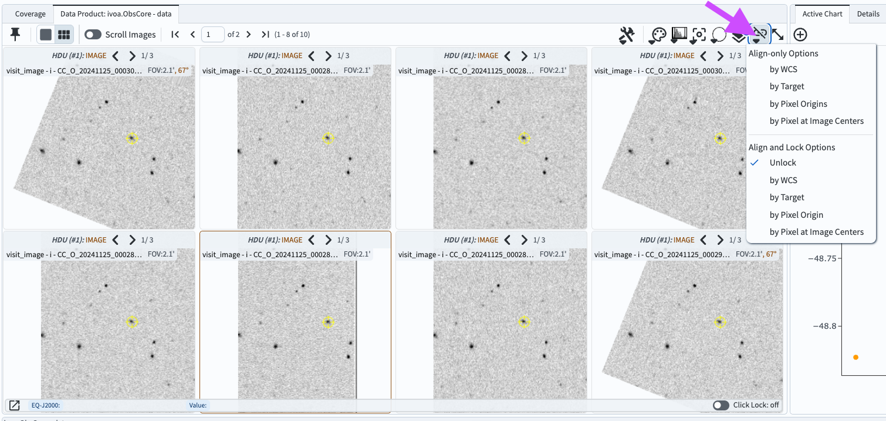Advance the first image to next HDU
886x421 pixels.
132,56
